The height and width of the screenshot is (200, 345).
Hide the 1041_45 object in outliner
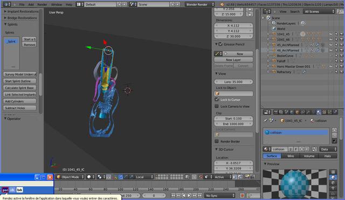coord(331,34)
